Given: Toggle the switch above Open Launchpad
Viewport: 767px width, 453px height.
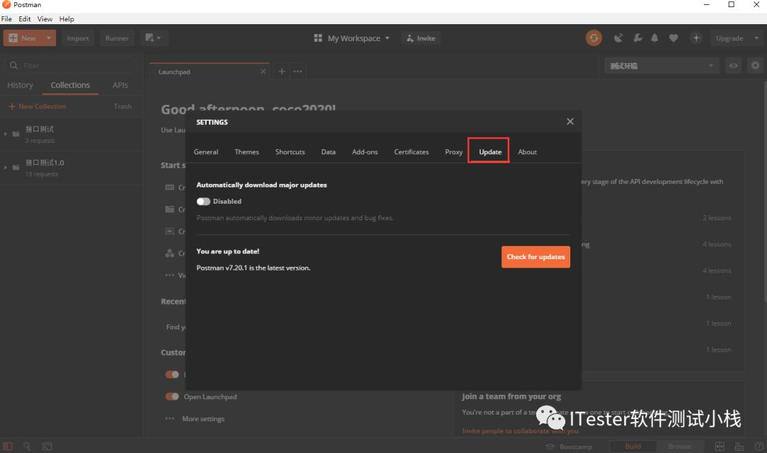Looking at the screenshot, I should [x=172, y=375].
